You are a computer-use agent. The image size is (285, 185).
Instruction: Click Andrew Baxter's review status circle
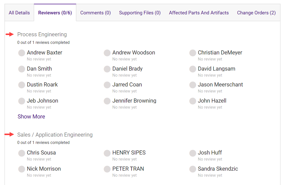(22, 53)
